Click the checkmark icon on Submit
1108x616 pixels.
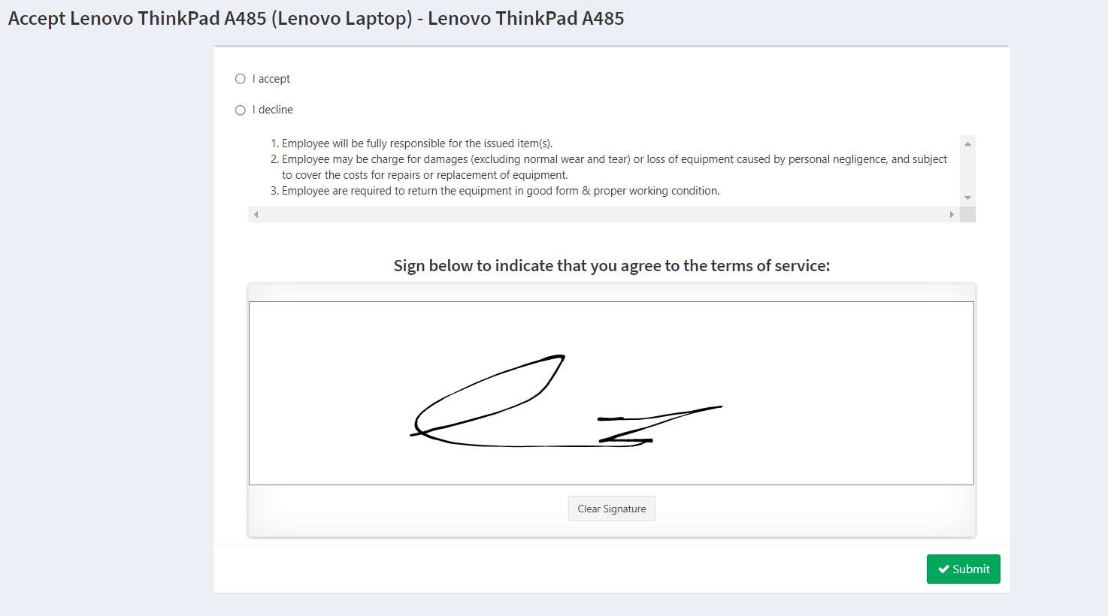point(943,569)
